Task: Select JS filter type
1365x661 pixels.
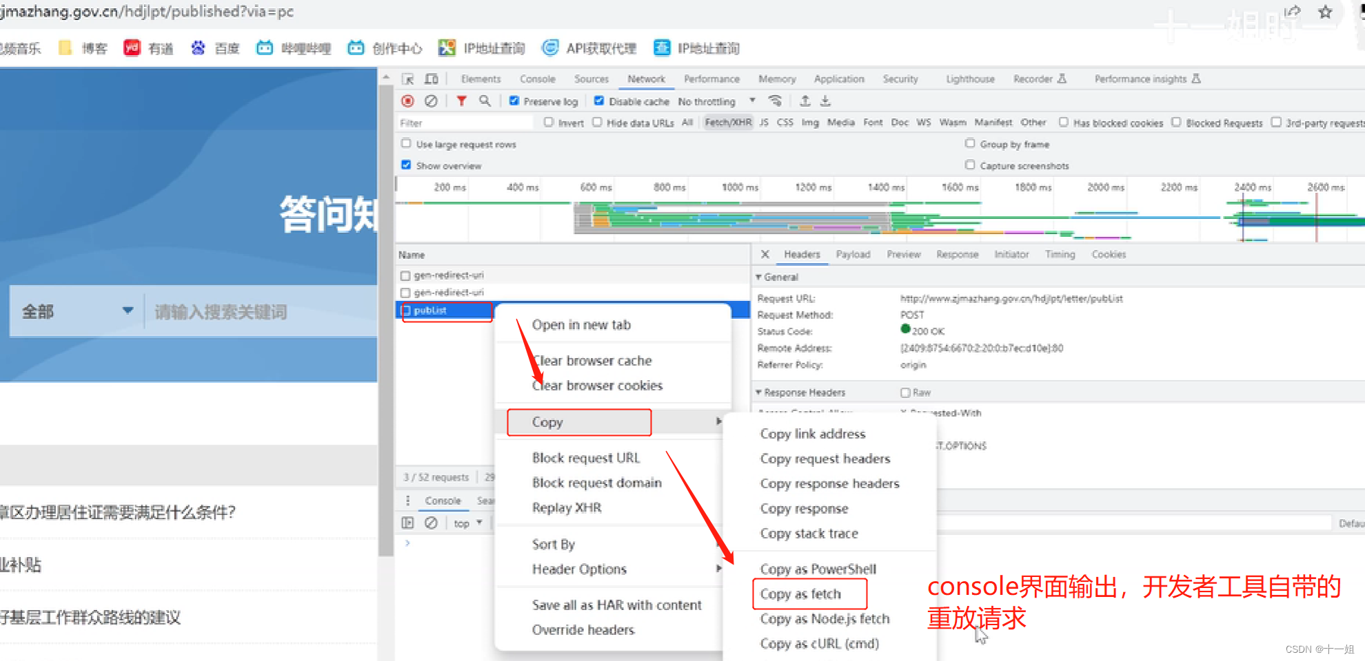Action: (x=764, y=123)
